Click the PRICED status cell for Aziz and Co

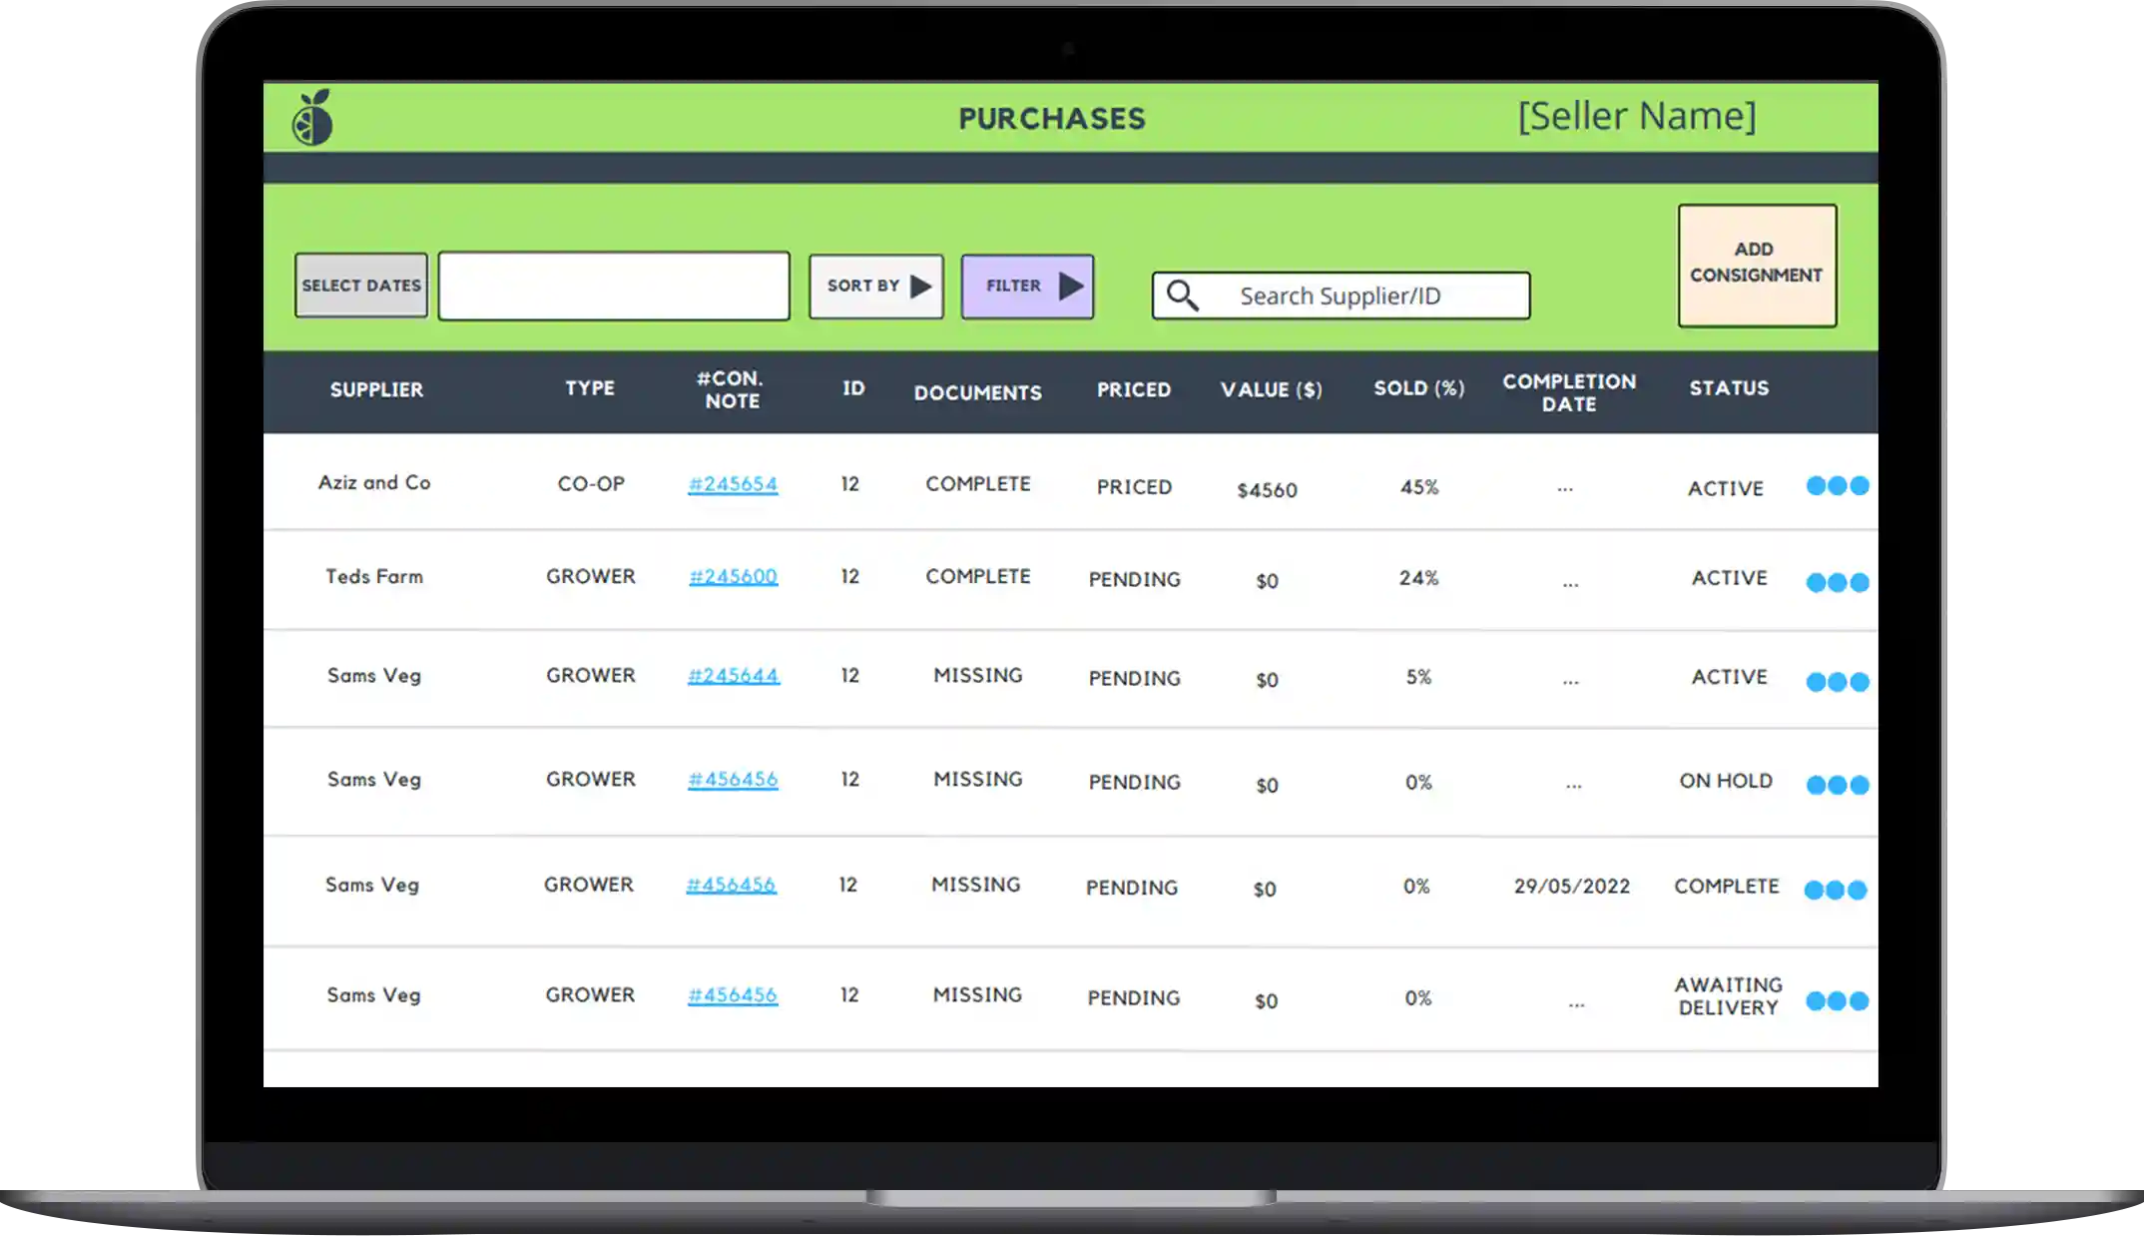point(1134,487)
